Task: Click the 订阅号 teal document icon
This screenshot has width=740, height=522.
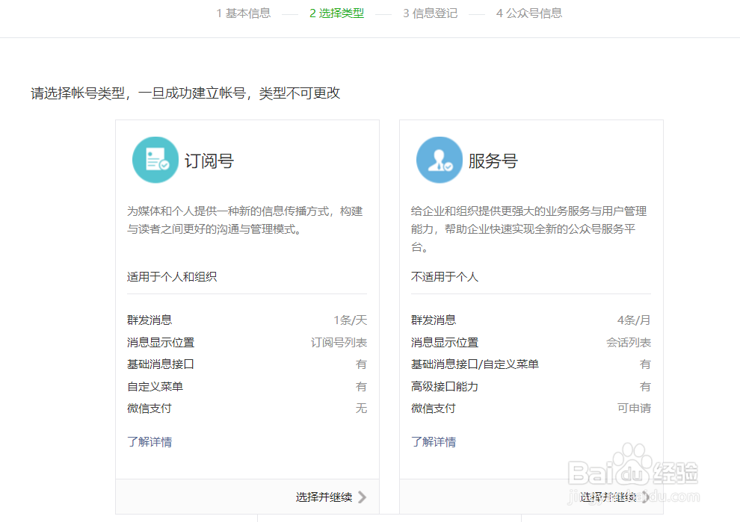Action: pyautogui.click(x=155, y=159)
